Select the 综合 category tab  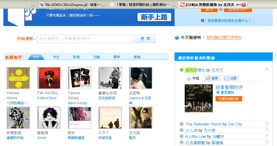(x=36, y=57)
